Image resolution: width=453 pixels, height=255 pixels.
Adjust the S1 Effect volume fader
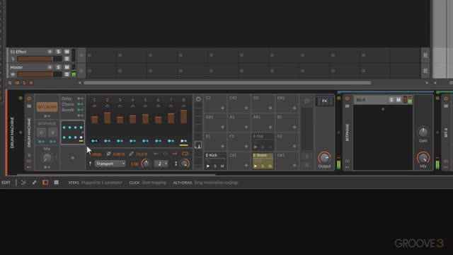(40, 59)
